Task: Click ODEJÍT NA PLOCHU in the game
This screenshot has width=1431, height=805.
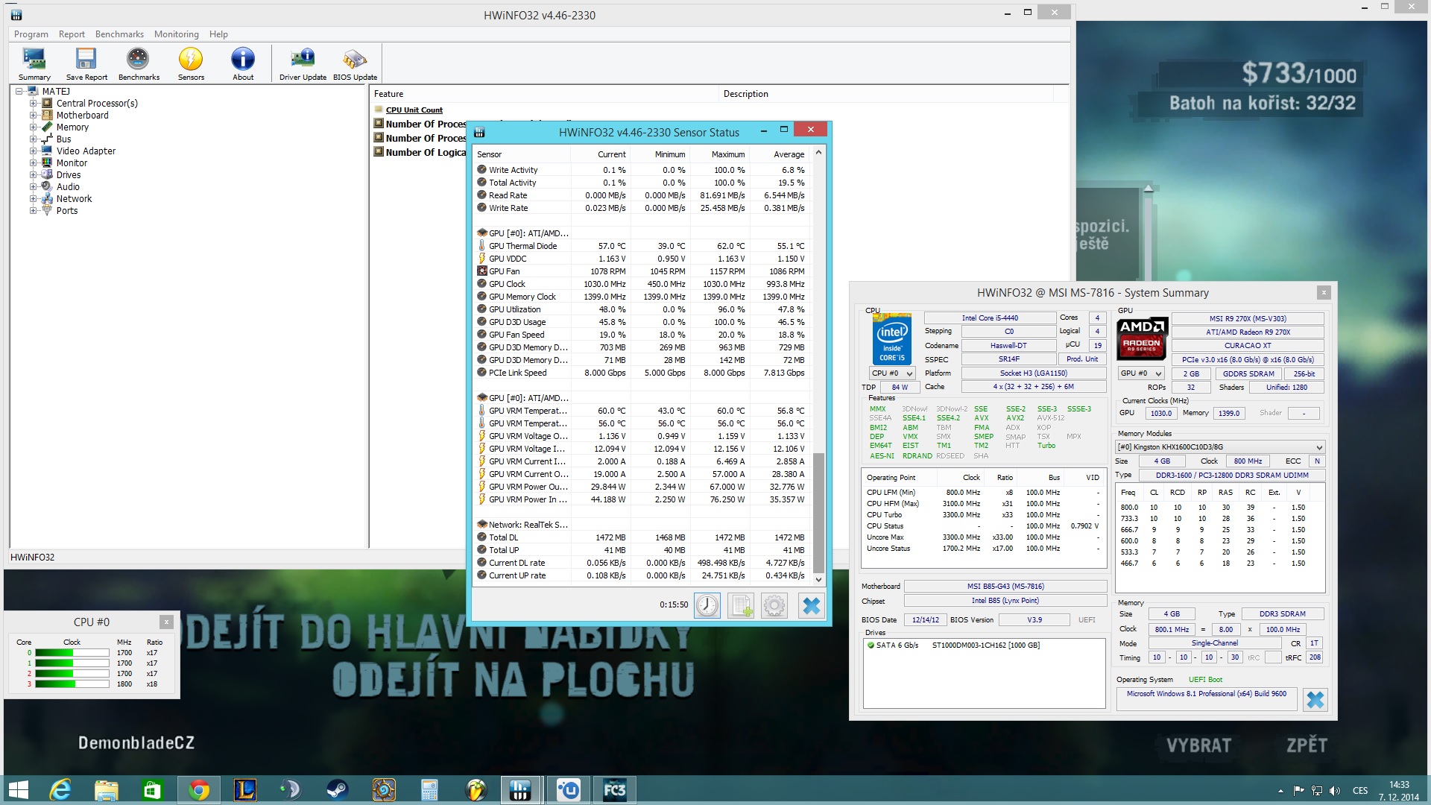Action: pos(514,680)
